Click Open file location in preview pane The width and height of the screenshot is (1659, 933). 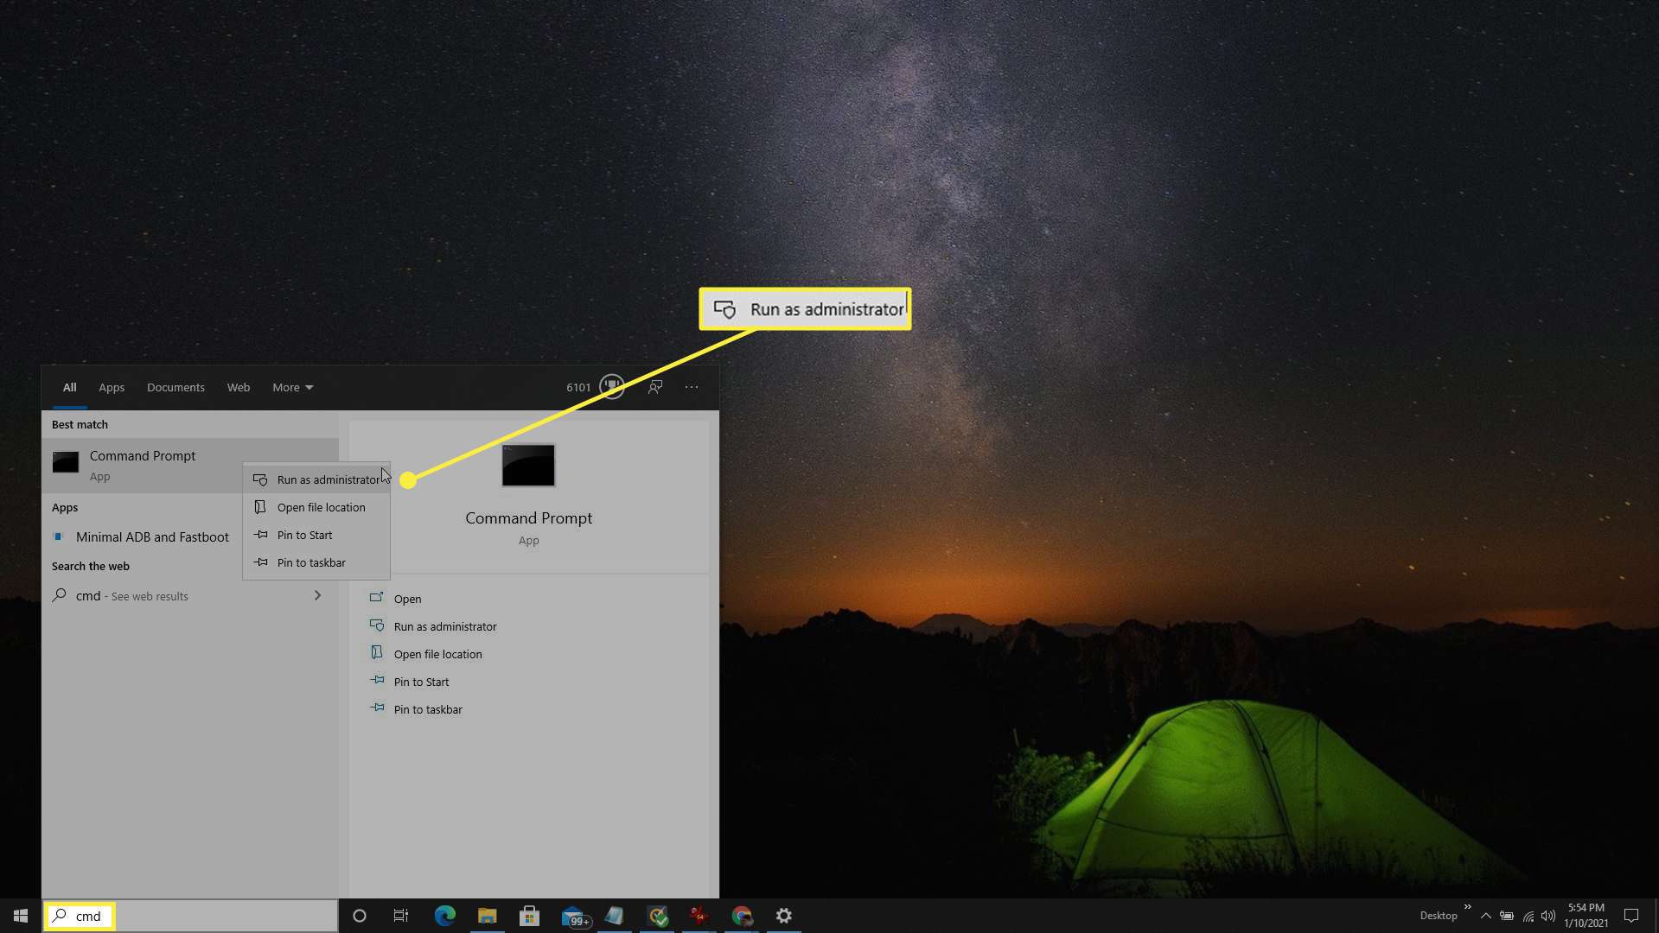pos(437,654)
